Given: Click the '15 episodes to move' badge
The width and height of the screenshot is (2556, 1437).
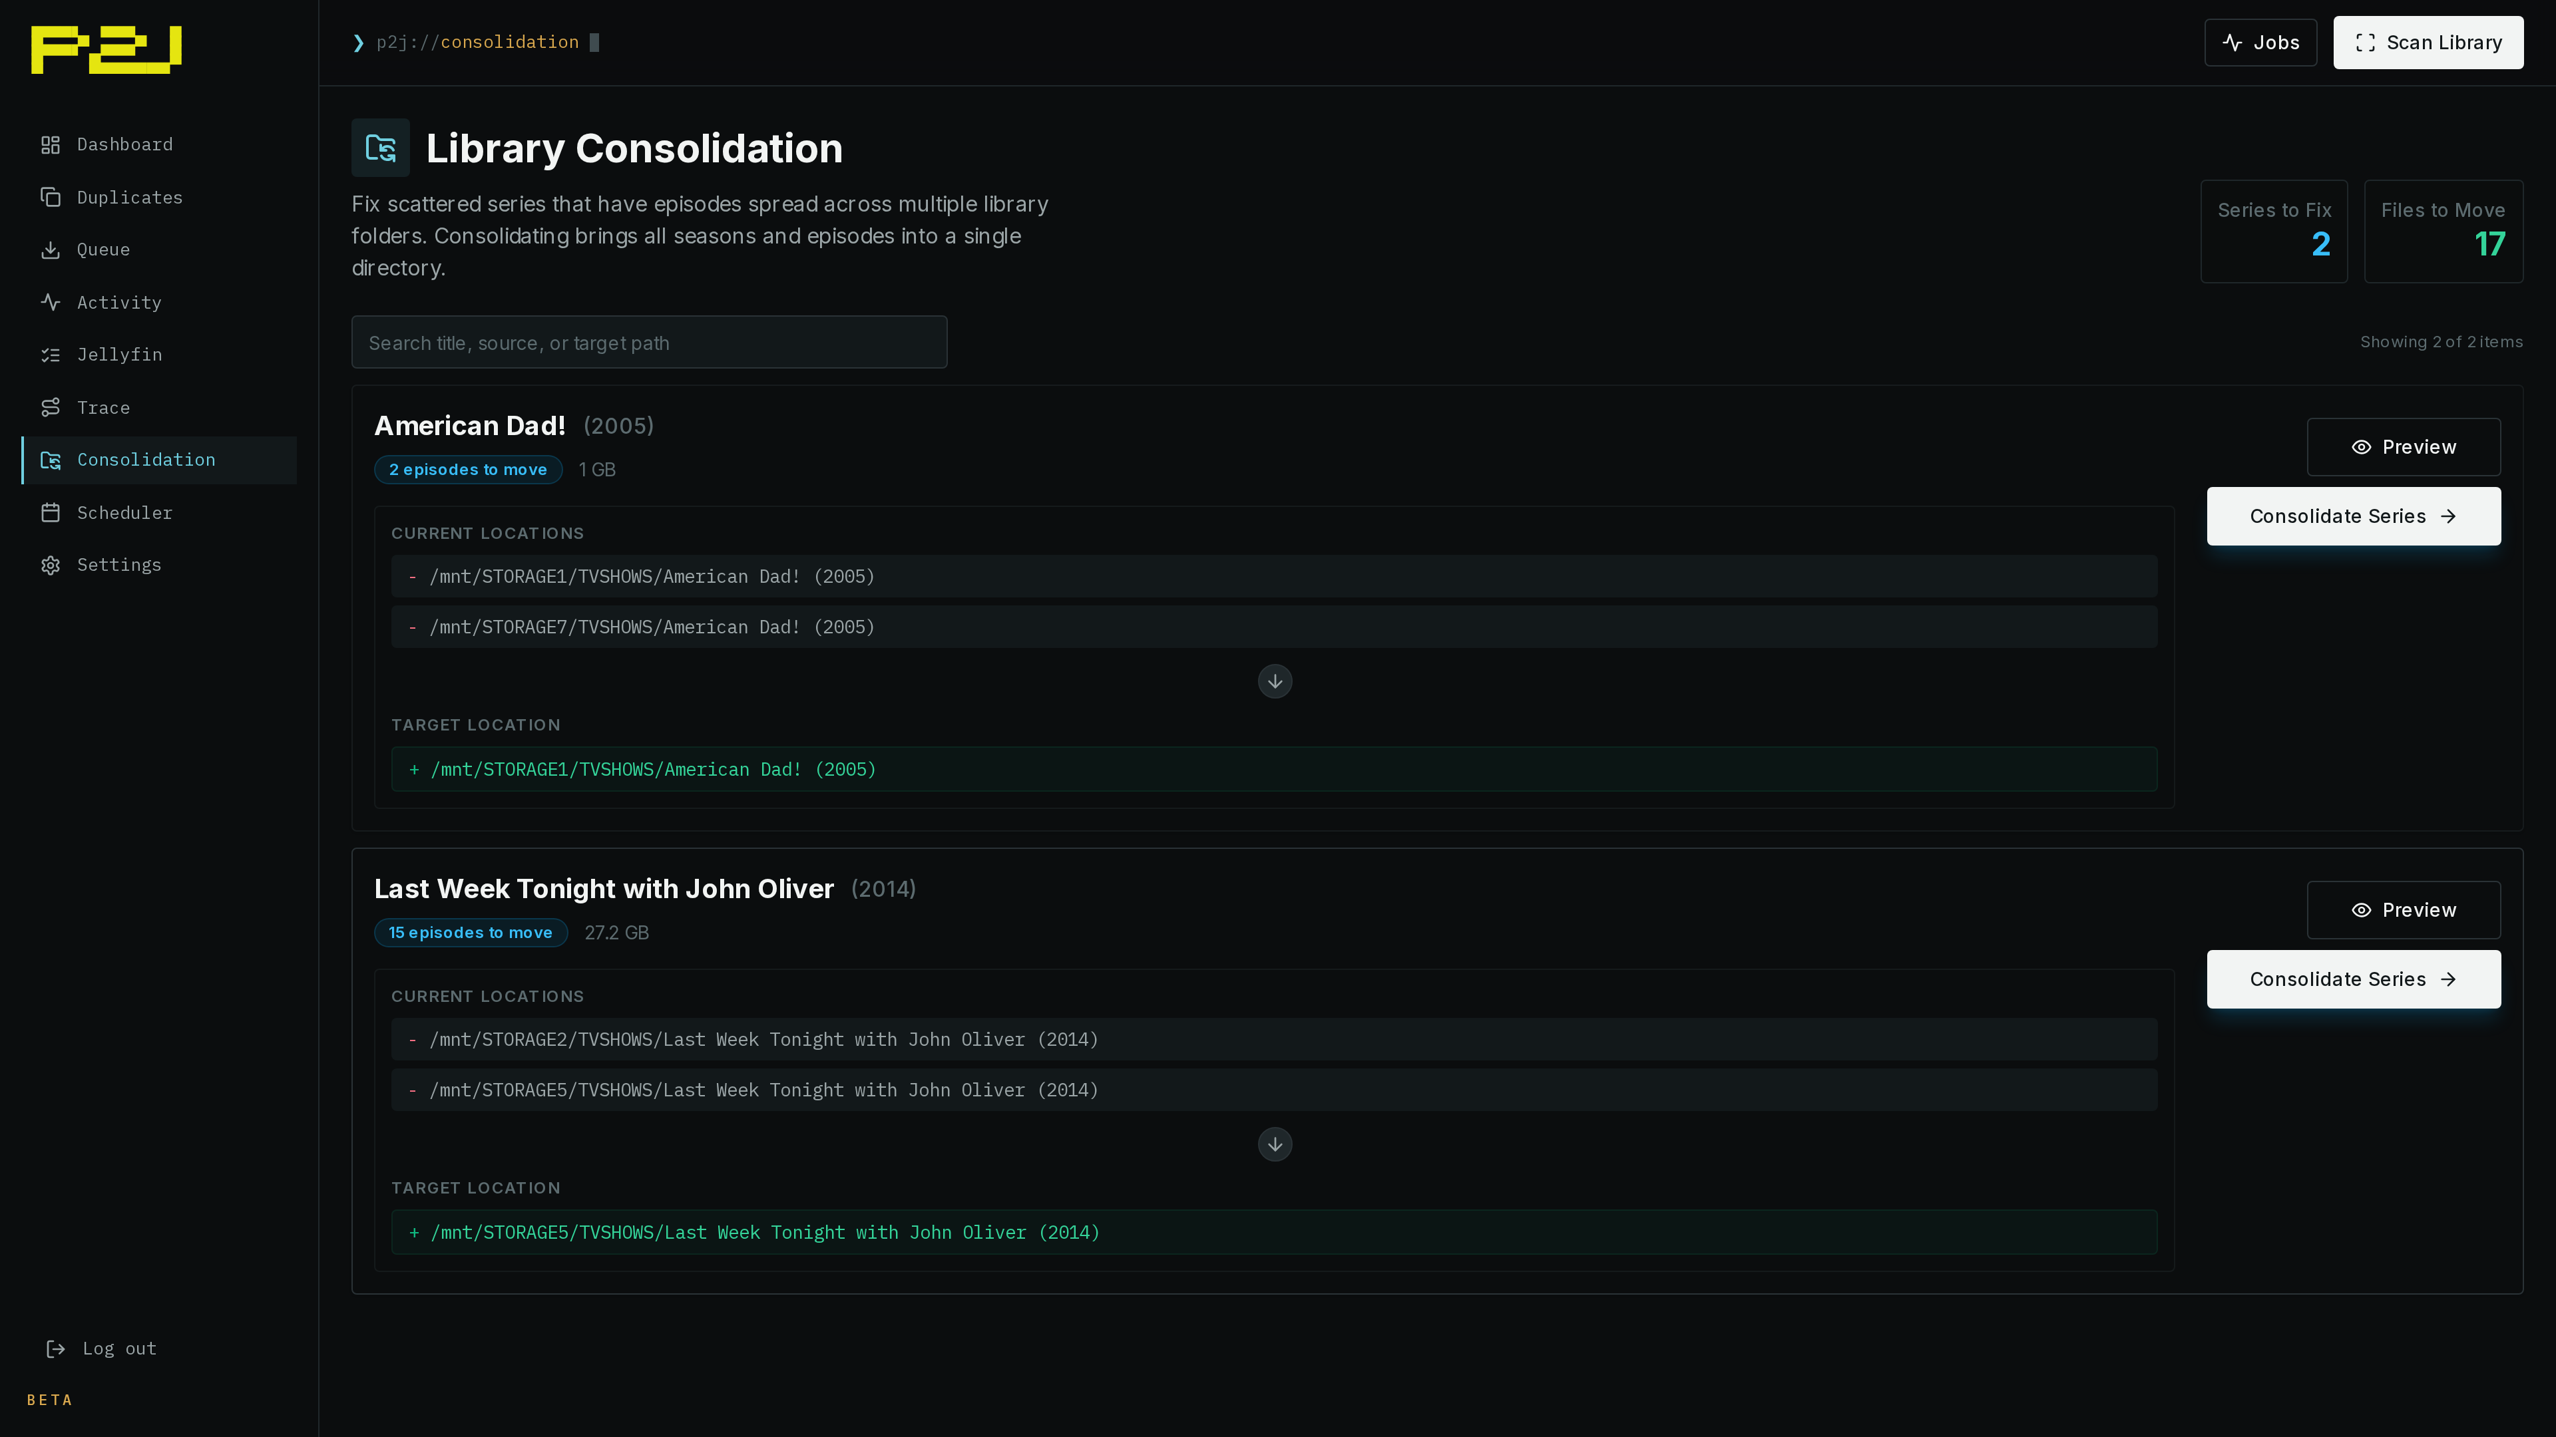Looking at the screenshot, I should (471, 933).
